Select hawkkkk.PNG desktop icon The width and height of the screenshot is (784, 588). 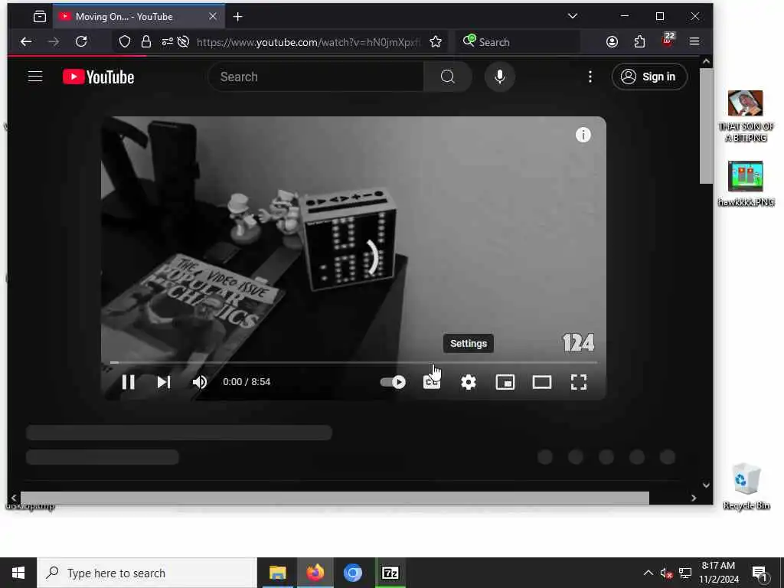click(x=746, y=184)
